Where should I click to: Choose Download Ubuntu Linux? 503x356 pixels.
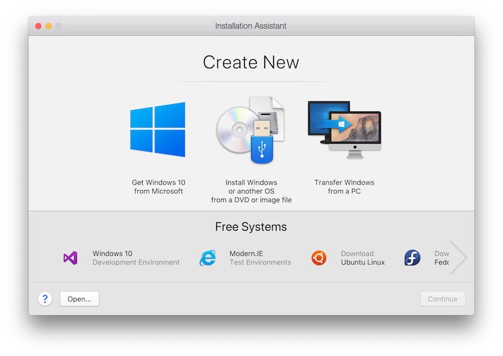pos(362,258)
